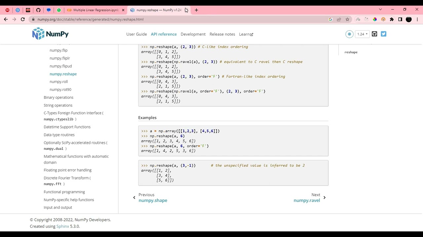Click the share page icon in address bar

tap(339, 19)
